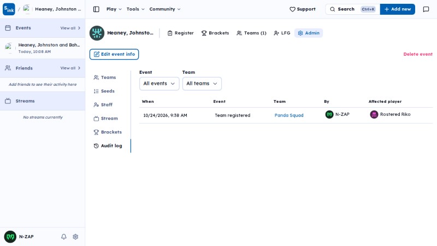
Task: Click the Heaney, Johnston breadcrumb title
Action: pos(58,9)
